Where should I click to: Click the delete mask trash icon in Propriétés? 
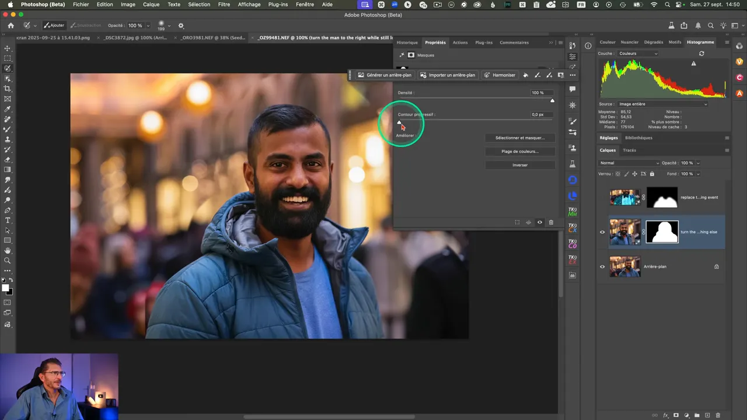(551, 222)
